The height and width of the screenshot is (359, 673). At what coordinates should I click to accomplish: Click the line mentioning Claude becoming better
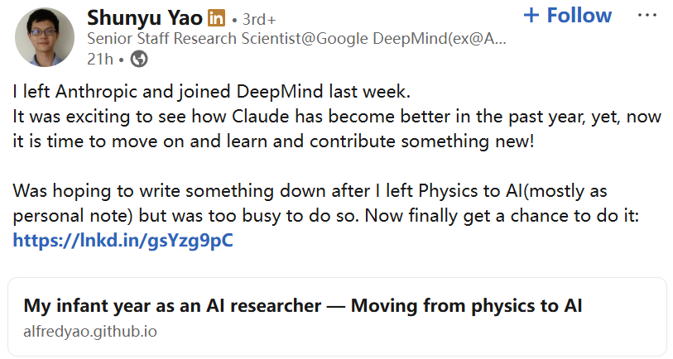[x=338, y=117]
